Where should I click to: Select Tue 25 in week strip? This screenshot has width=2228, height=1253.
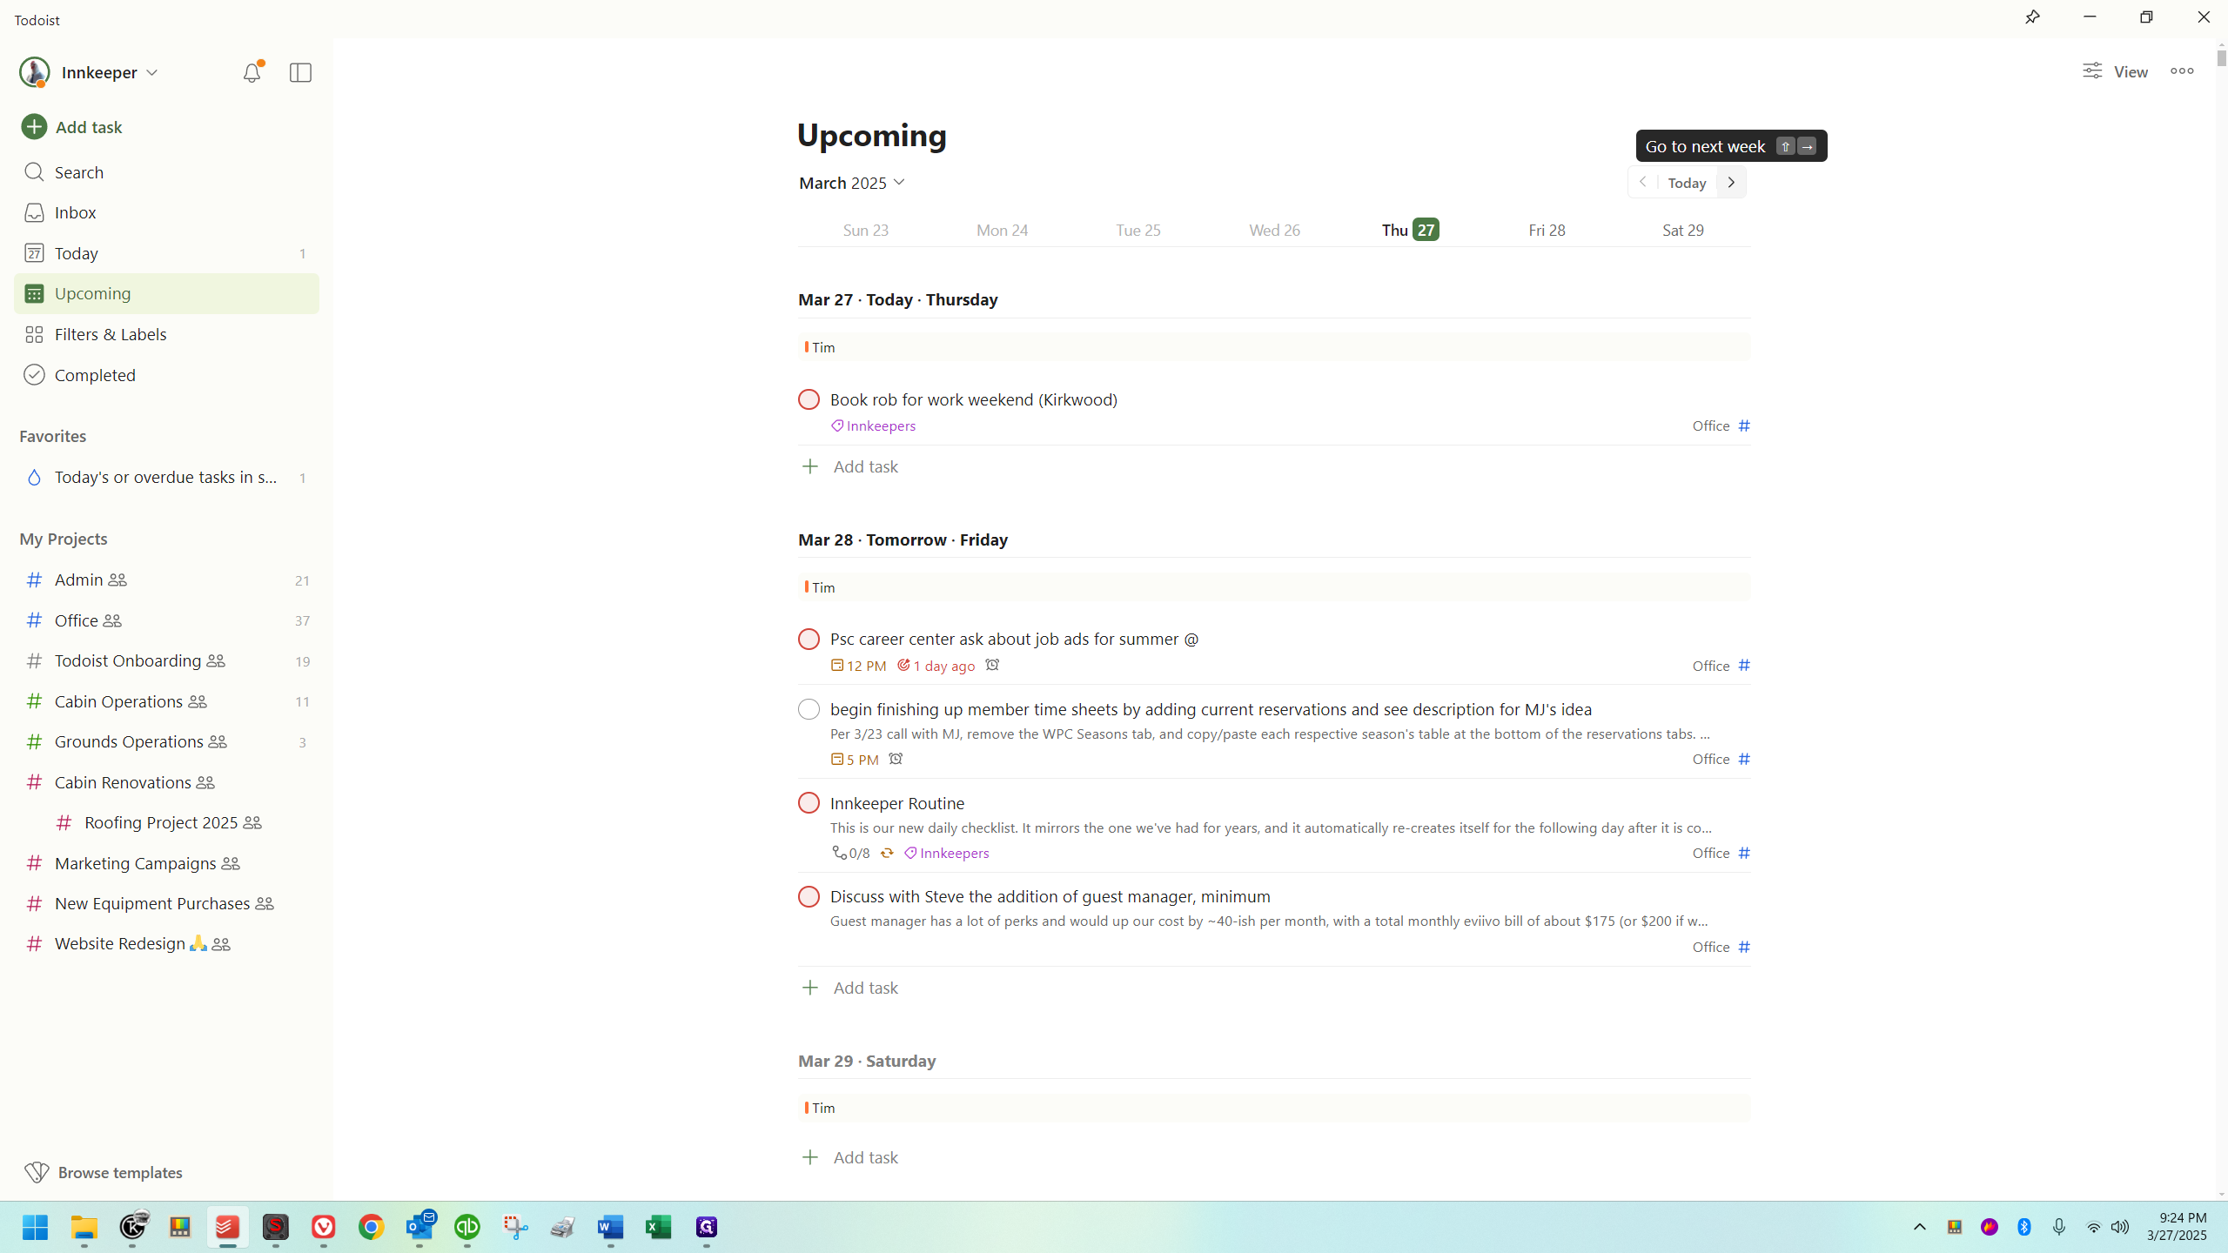tap(1138, 230)
